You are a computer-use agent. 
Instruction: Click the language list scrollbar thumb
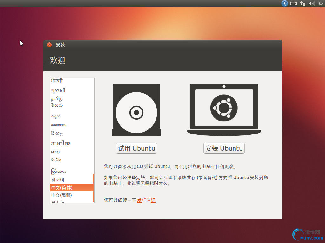point(94,188)
